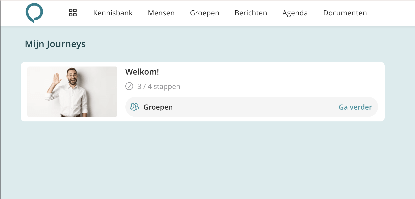Open the Documenten navigation item
This screenshot has height=199, width=415.
pos(345,13)
